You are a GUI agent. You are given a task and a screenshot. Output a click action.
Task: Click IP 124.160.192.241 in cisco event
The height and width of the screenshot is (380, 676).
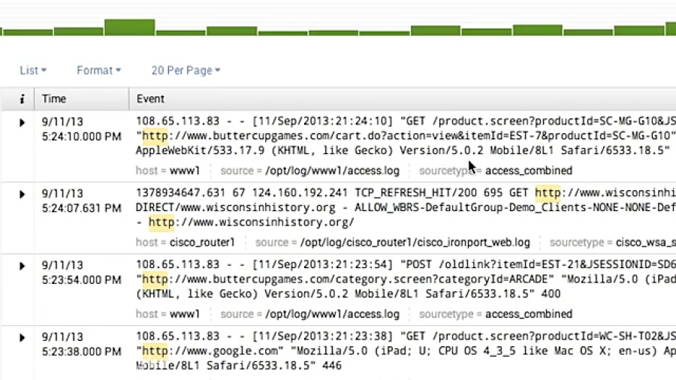coord(300,192)
